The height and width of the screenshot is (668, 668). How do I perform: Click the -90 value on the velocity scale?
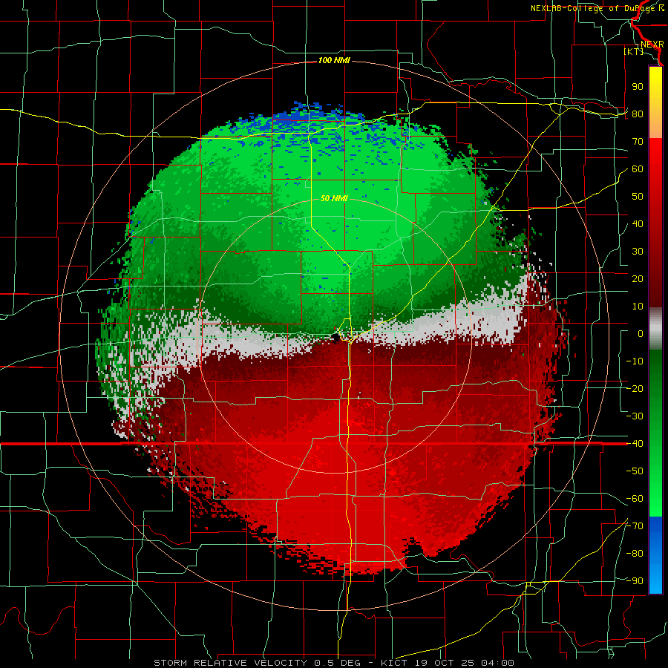(x=635, y=581)
